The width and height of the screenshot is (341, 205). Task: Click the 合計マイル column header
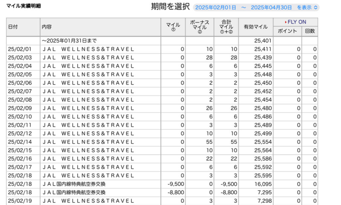click(226, 27)
